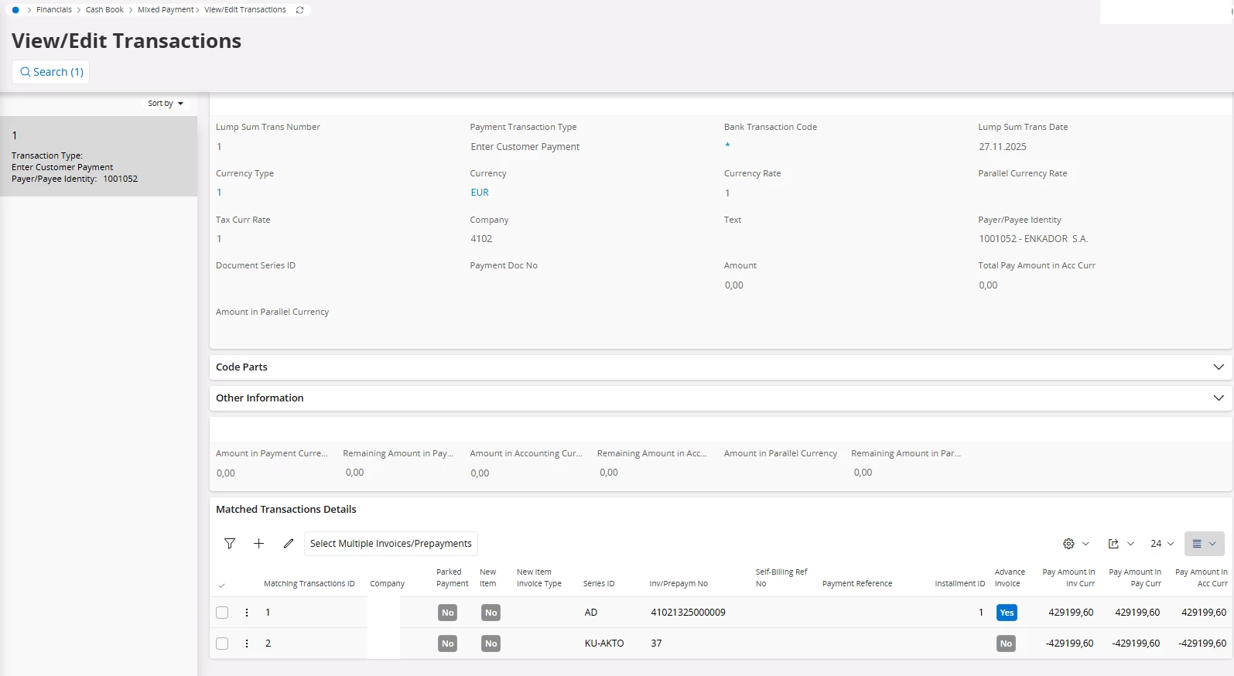Open the Sort by dropdown
The image size is (1234, 676).
166,104
